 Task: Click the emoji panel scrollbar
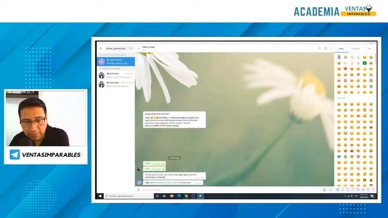point(376,58)
